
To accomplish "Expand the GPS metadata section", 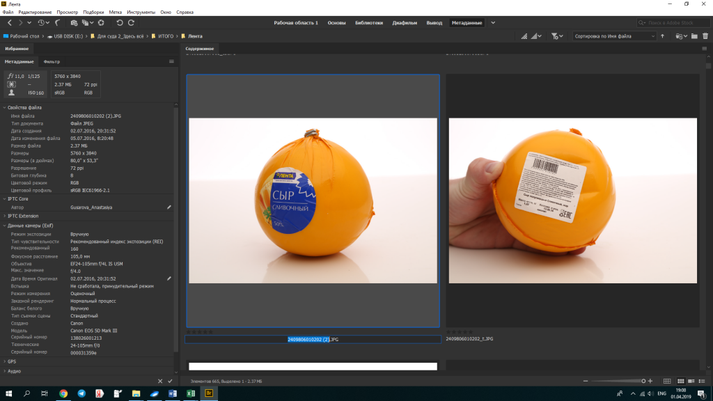I will pyautogui.click(x=12, y=361).
